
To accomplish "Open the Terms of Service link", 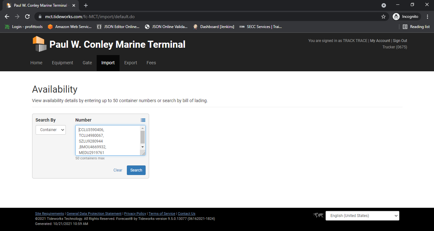I will coord(162,213).
